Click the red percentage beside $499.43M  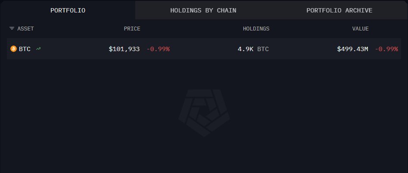click(x=386, y=49)
